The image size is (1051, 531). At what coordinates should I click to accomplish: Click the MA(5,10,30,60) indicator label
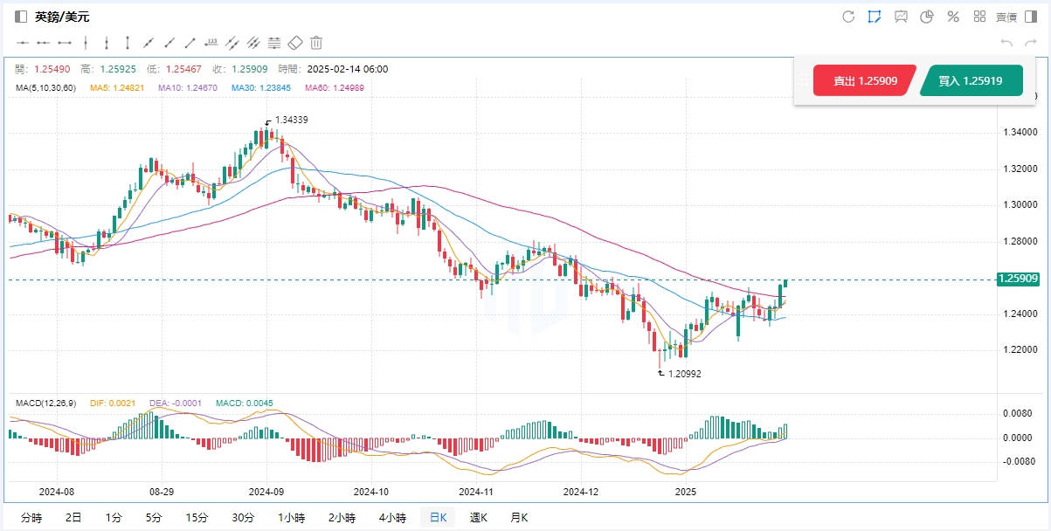tap(45, 87)
